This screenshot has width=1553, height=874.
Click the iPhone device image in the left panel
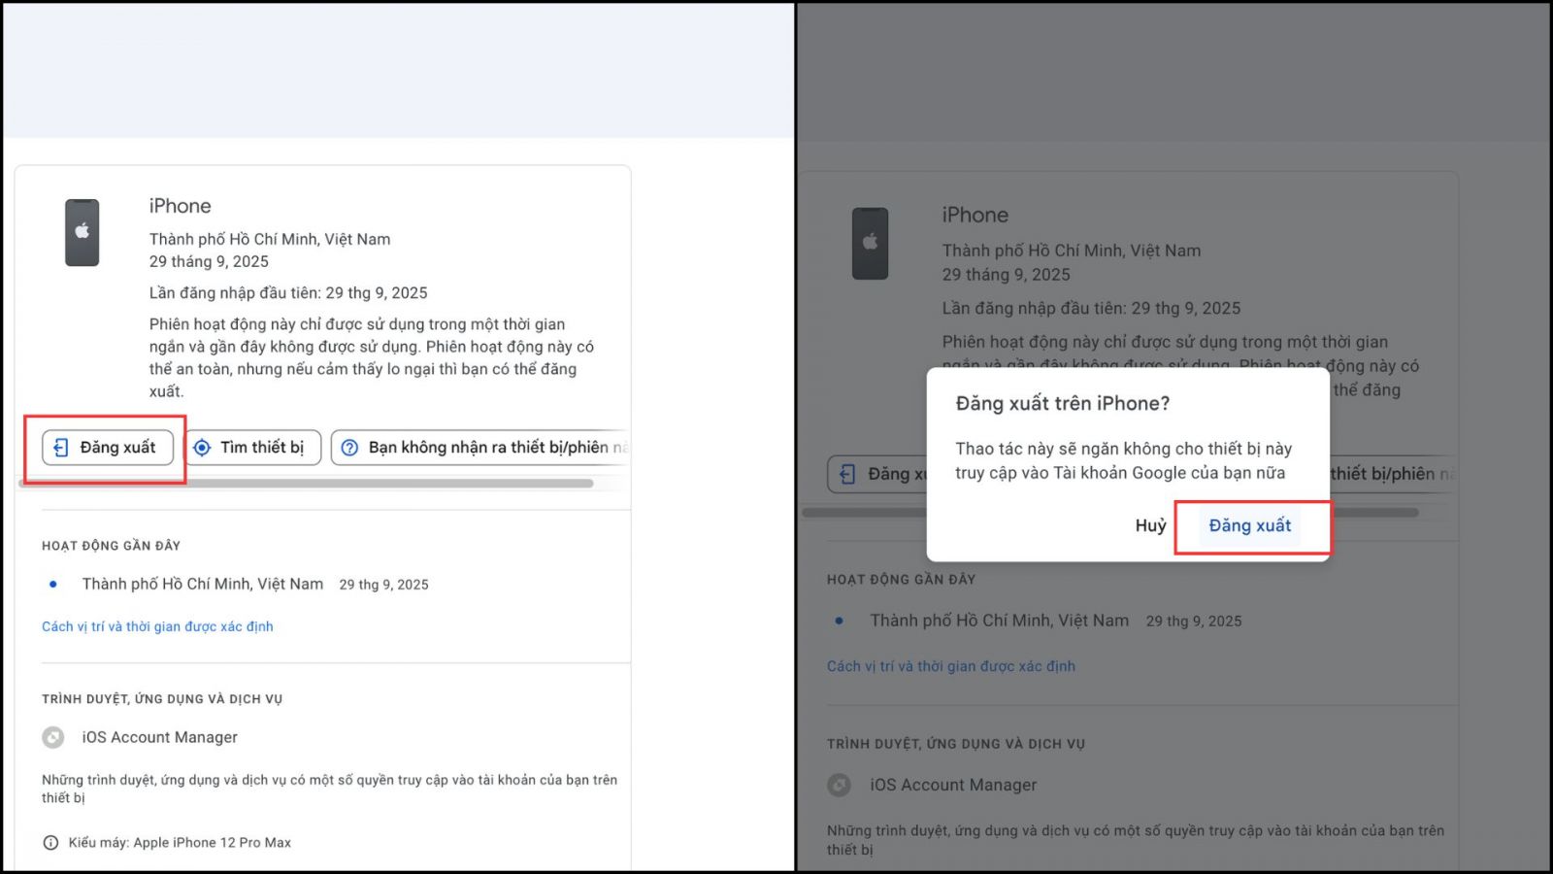point(83,233)
